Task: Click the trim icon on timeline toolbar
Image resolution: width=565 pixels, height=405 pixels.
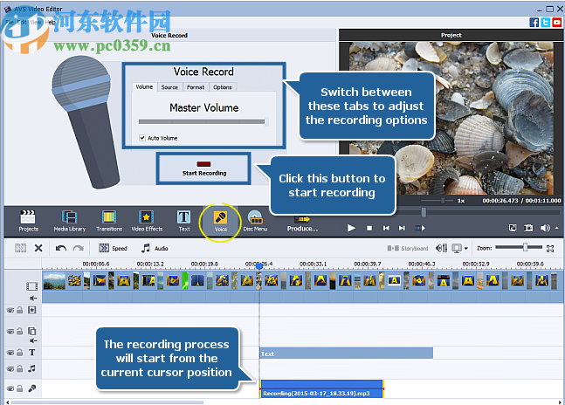Action: pos(20,248)
